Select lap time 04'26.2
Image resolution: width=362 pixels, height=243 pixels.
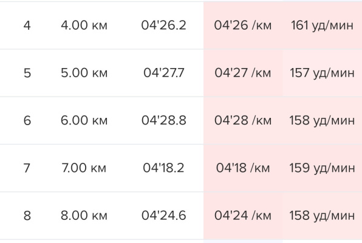(163, 26)
